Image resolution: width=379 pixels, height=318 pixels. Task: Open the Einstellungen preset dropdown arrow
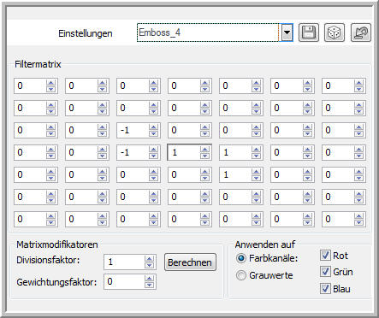coord(287,32)
